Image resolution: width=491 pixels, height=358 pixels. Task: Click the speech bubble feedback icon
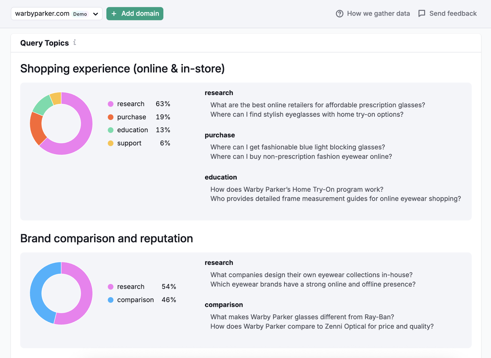422,13
